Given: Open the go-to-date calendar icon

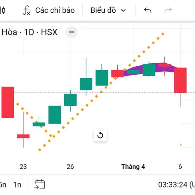Looking at the screenshot, I should point(39,185).
